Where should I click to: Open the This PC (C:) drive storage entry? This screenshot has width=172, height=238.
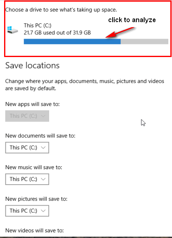[88, 33]
